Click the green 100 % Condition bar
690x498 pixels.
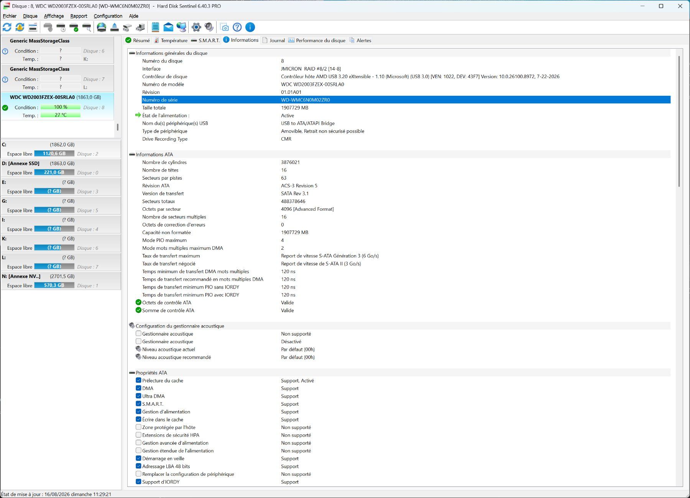61,107
